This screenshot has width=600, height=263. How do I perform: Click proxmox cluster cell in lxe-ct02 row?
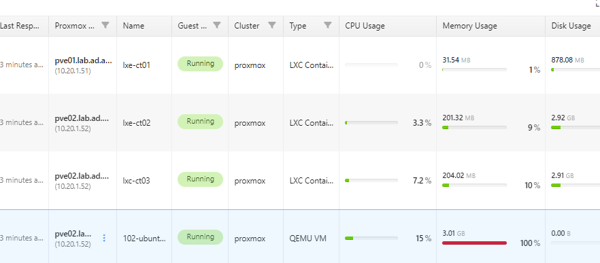250,123
